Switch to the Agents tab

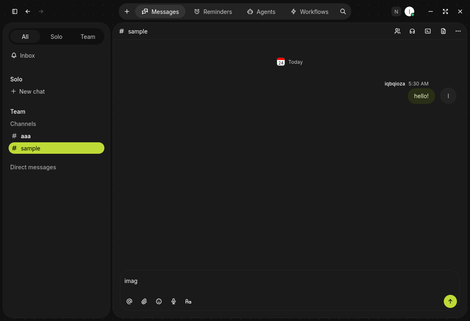(x=261, y=11)
